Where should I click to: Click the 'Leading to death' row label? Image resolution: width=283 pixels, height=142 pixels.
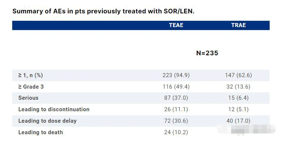(41, 132)
